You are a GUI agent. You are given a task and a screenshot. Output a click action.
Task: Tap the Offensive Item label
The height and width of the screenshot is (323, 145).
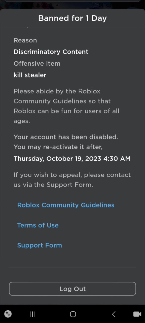coord(37,64)
